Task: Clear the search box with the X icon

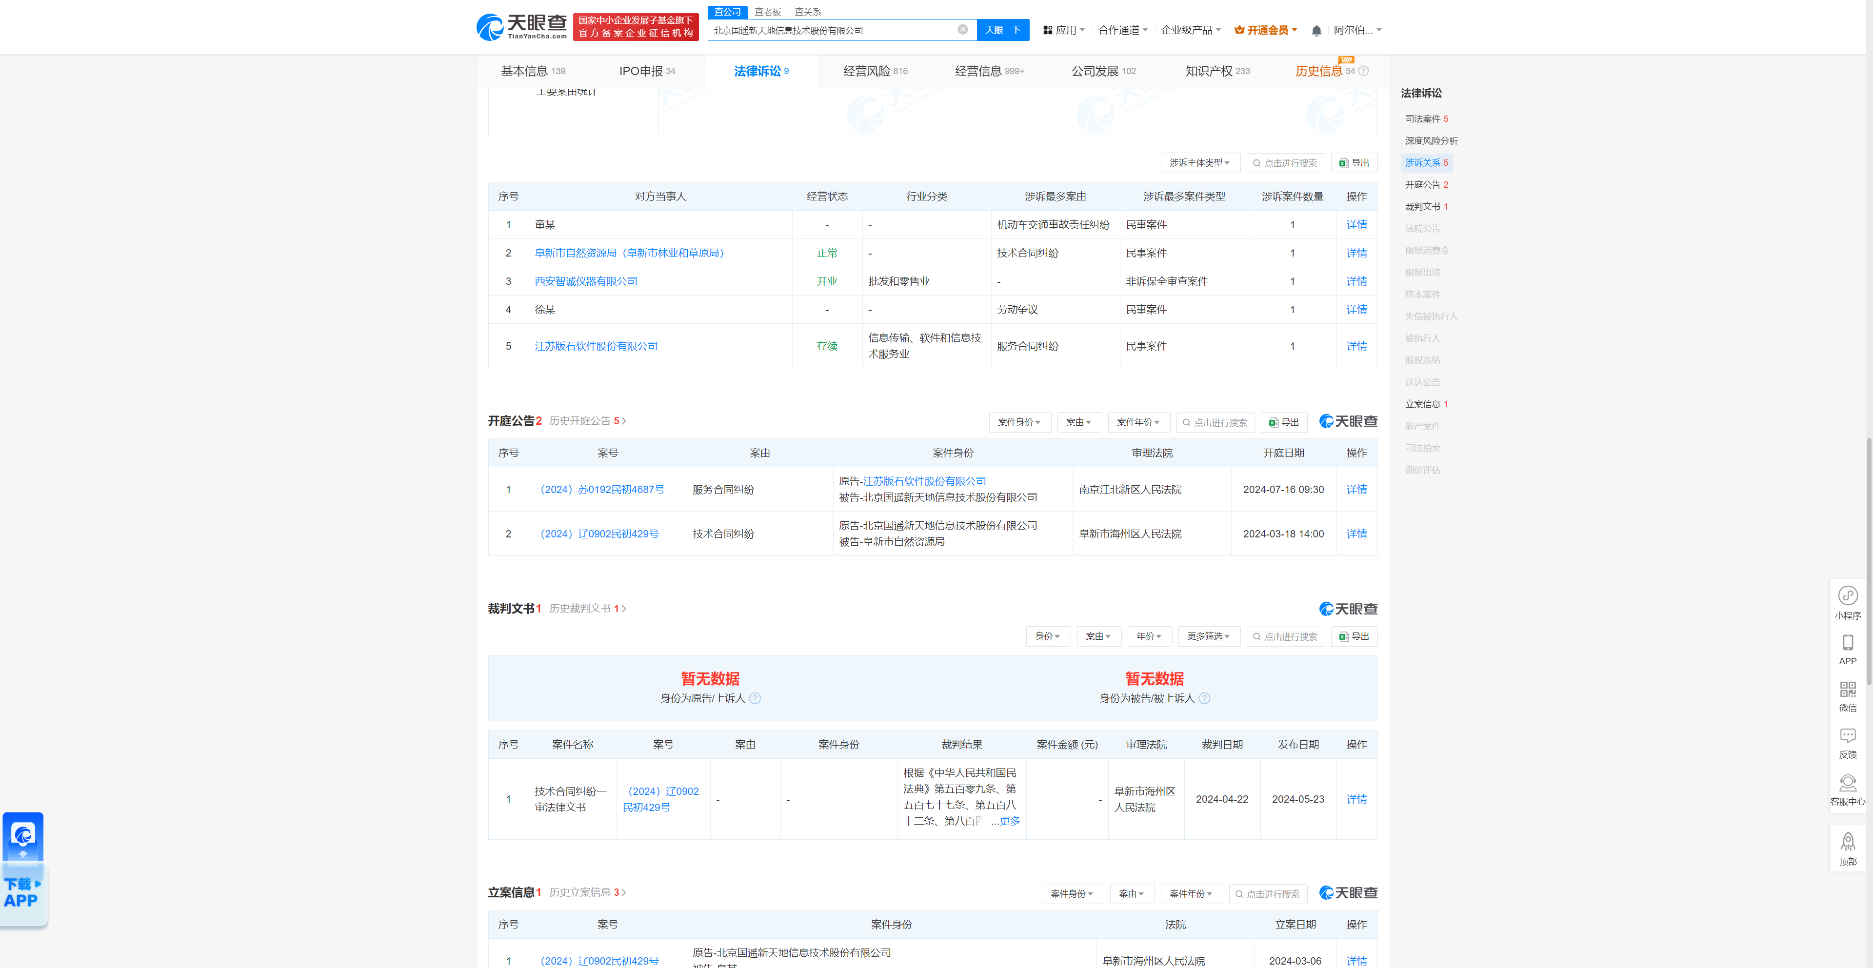Action: 962,30
